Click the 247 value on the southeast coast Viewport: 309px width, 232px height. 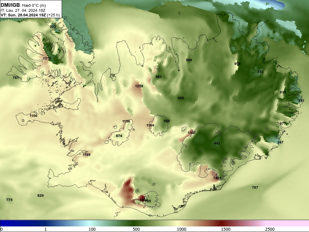pyautogui.click(x=281, y=142)
